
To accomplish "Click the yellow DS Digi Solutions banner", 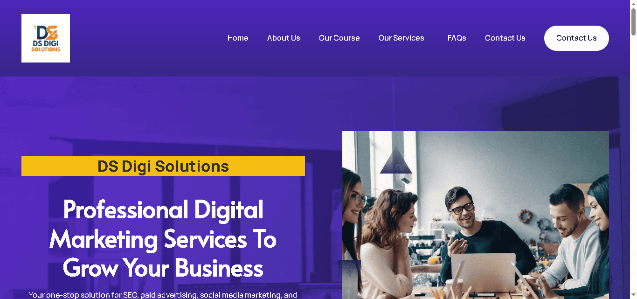I will [x=163, y=166].
